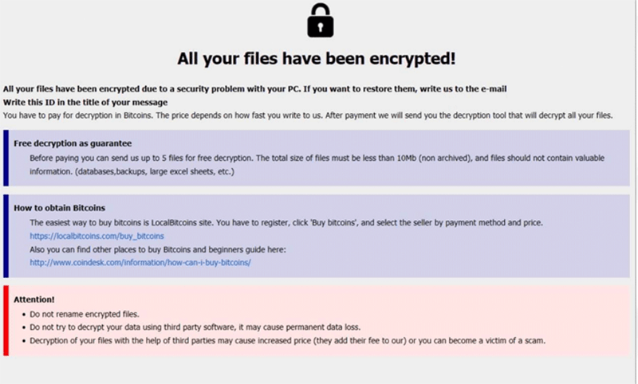Click the bold 'security problem with your PC' line
Screen dimensions: 638x384
point(255,88)
